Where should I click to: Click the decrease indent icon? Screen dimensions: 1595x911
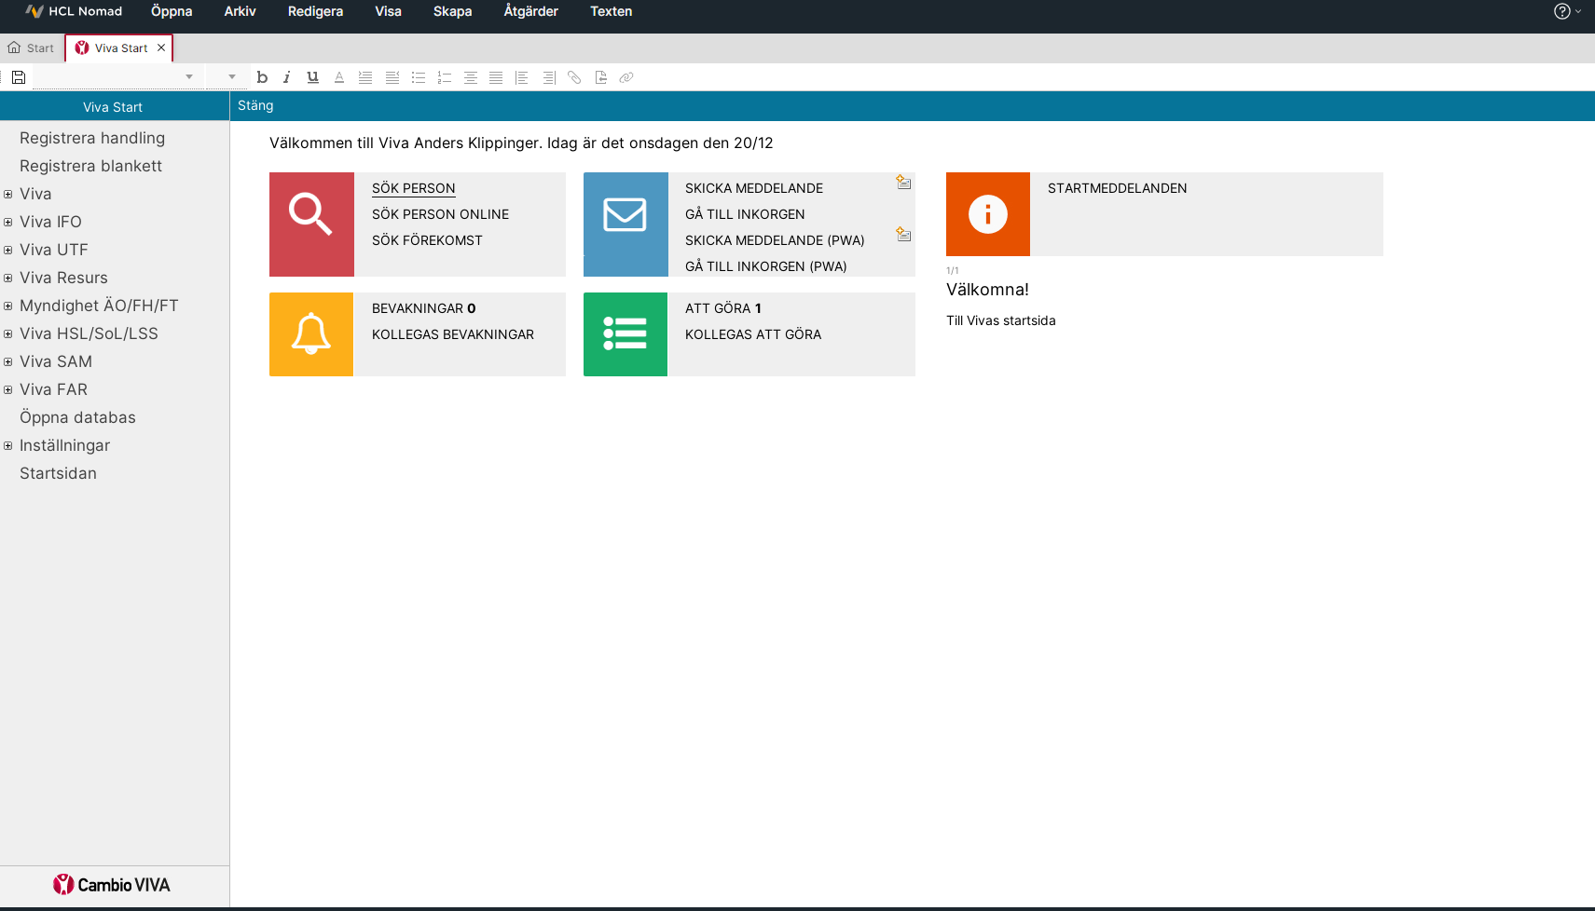(x=392, y=77)
